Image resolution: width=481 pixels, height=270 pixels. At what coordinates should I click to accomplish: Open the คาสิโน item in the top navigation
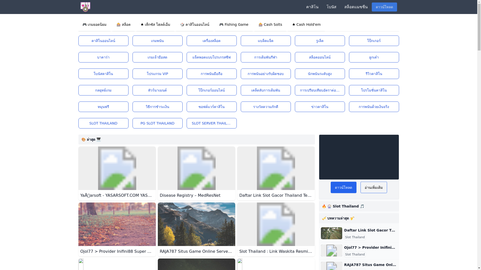[x=312, y=7]
